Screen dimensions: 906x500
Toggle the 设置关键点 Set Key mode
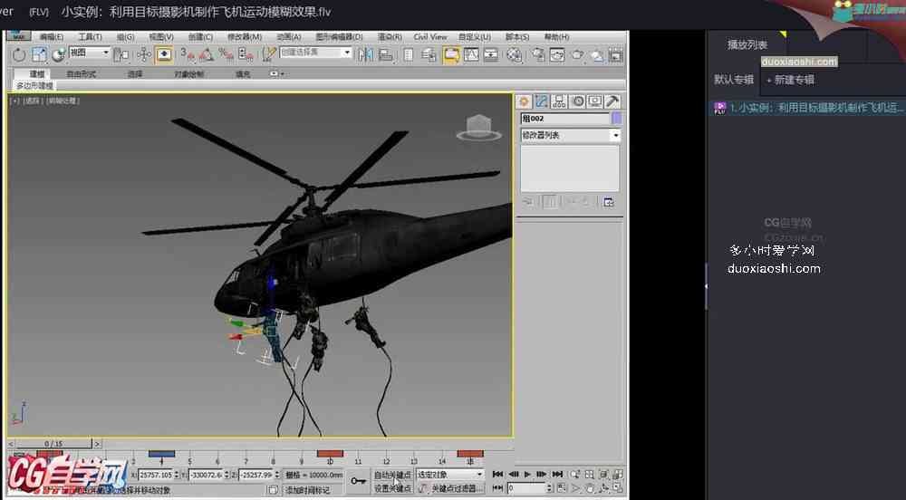click(392, 488)
